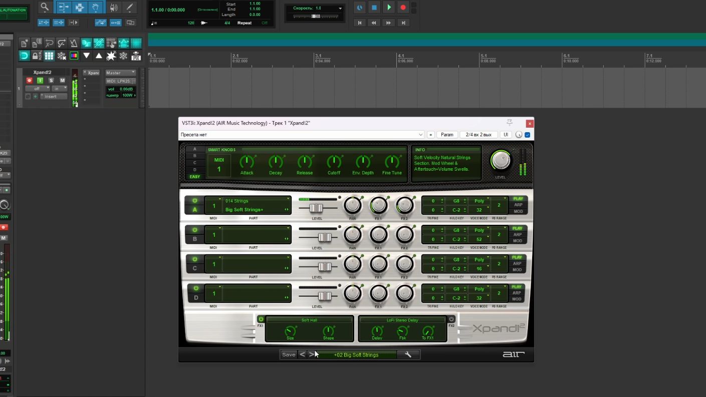Select smart knobs tab A
This screenshot has height=397, width=706.
195,149
